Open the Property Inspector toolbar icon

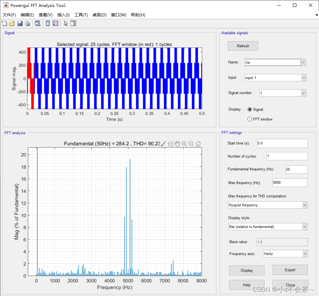coord(73,23)
